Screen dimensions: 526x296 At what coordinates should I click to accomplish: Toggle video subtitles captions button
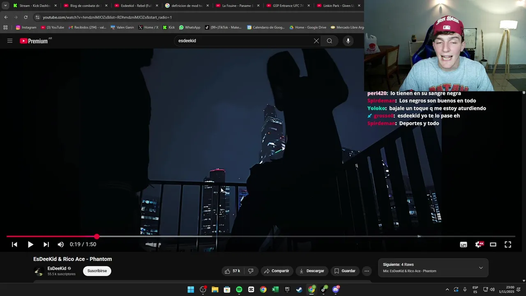tap(464, 244)
